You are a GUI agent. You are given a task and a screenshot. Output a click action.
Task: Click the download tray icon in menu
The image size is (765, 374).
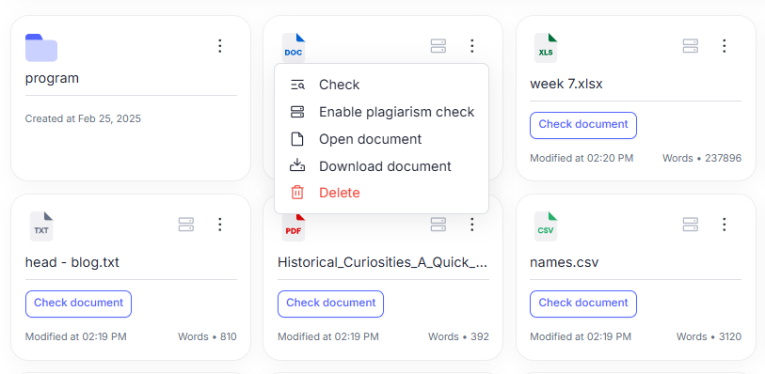click(x=297, y=165)
